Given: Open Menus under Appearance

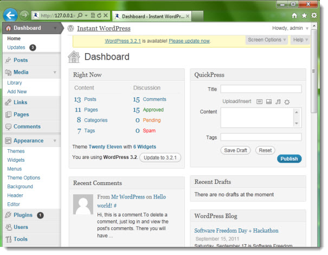Looking at the screenshot, I should tap(15, 169).
